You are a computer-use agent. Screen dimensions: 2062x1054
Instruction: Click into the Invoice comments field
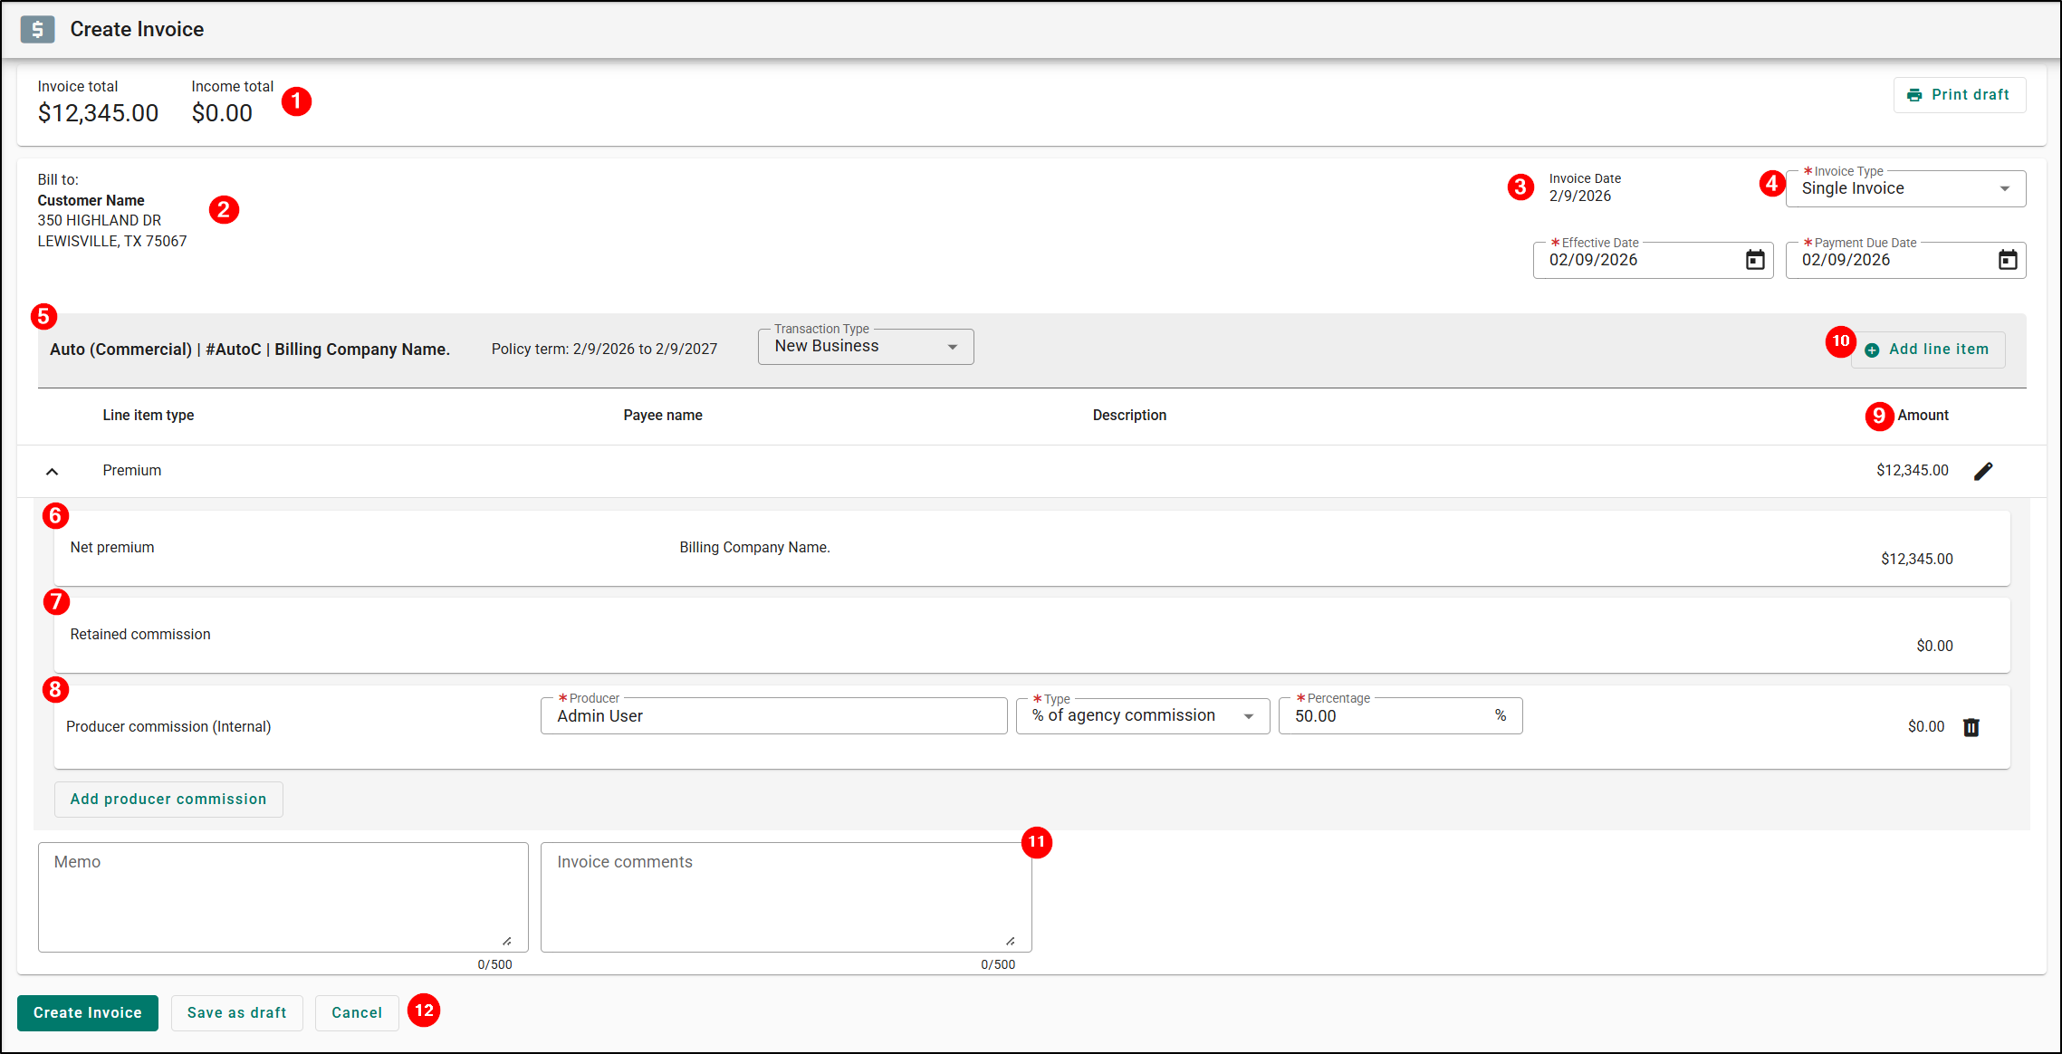point(785,896)
